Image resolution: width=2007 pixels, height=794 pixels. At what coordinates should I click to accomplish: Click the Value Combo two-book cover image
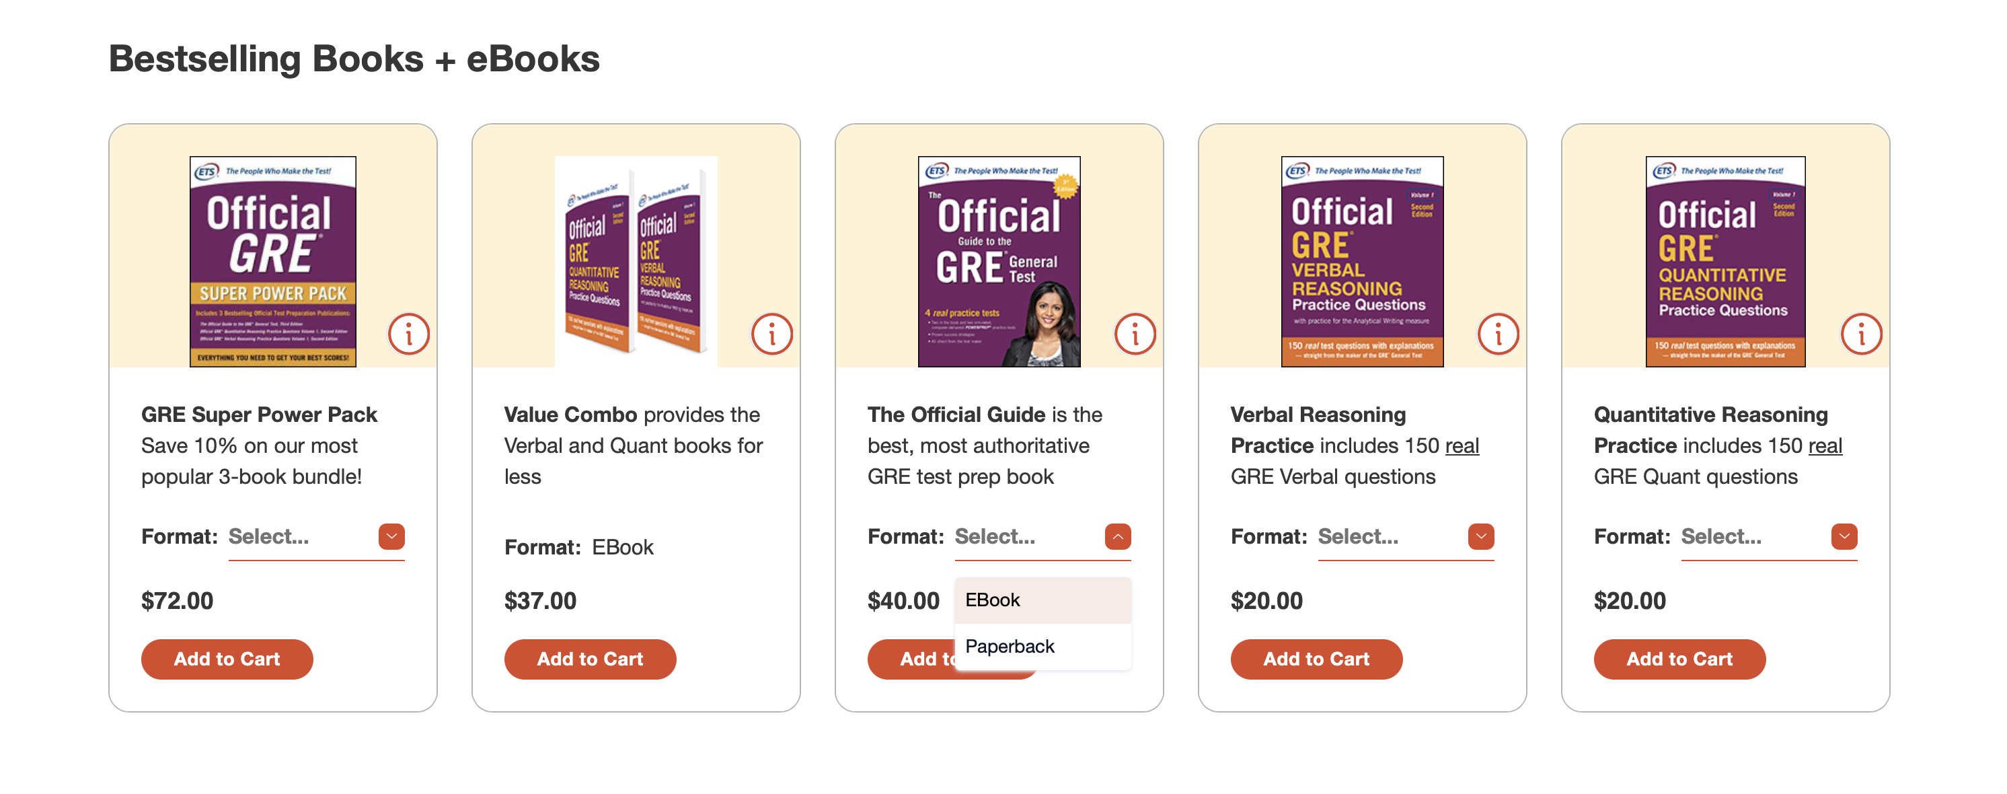coord(636,261)
